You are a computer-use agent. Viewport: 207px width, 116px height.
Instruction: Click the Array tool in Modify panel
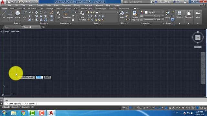tap(45, 20)
